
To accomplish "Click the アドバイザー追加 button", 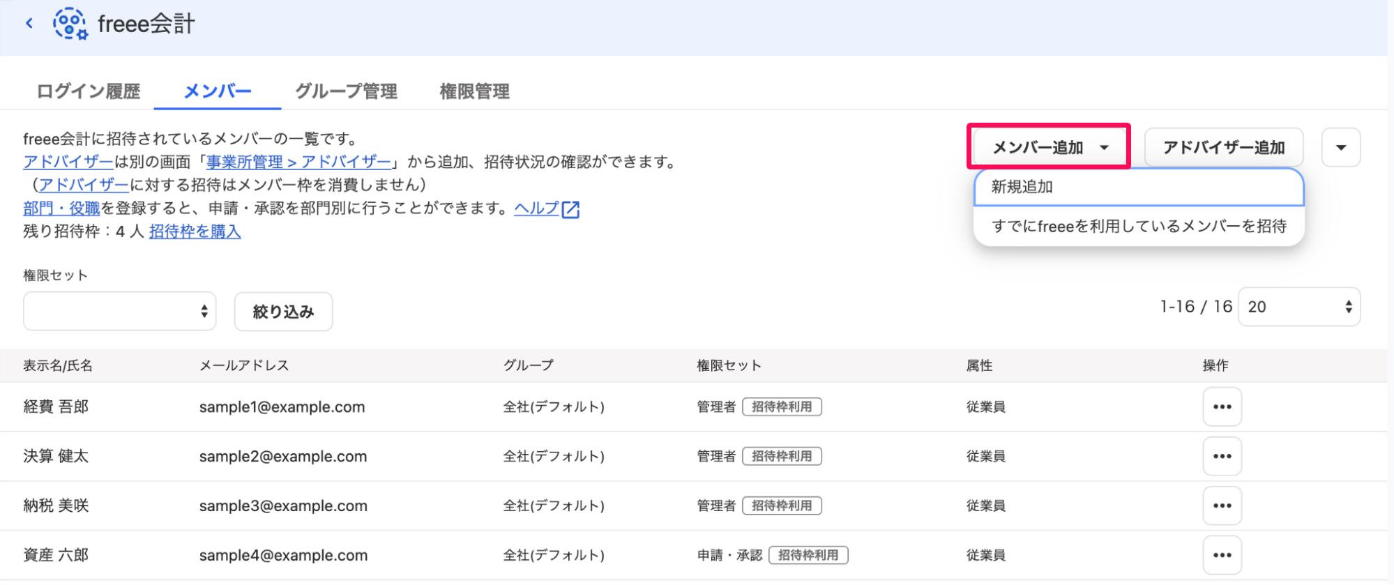I will tap(1224, 147).
